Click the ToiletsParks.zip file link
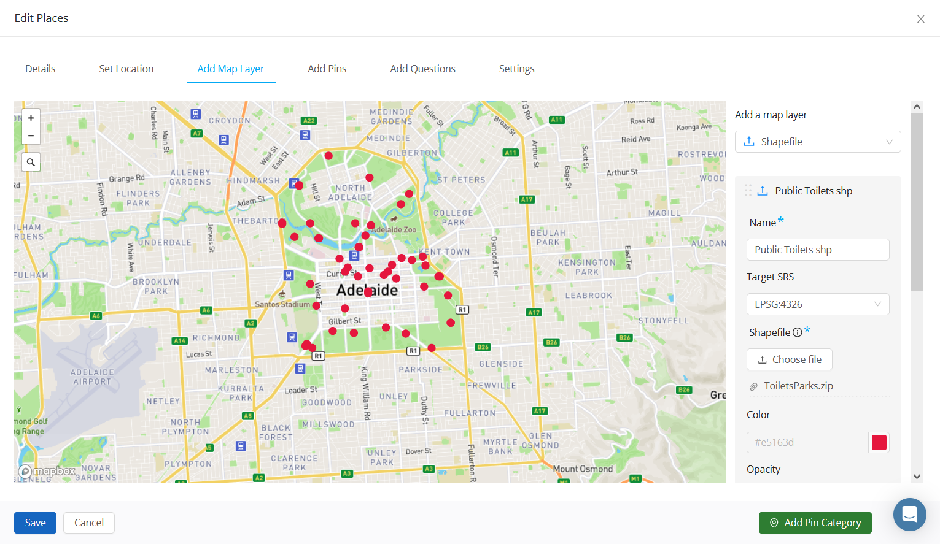This screenshot has height=544, width=940. 798,386
